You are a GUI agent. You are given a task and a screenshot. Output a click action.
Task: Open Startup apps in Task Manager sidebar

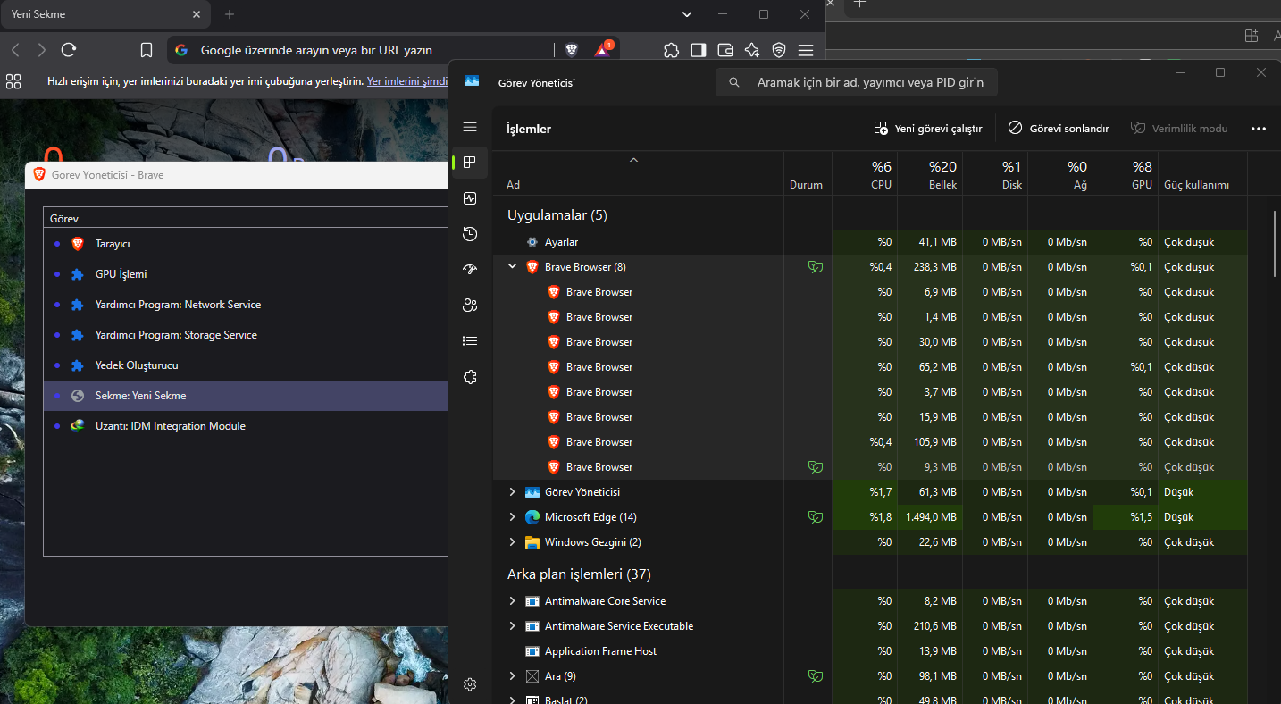pos(470,270)
